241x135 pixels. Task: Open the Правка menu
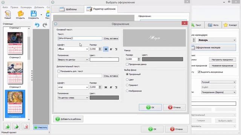[x=14, y=7]
